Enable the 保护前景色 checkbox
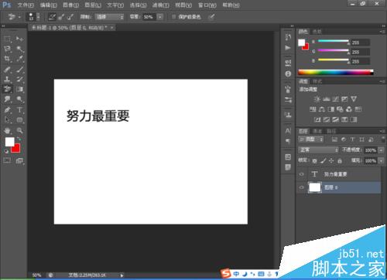Screen dimensions: 387x280 (x=173, y=17)
